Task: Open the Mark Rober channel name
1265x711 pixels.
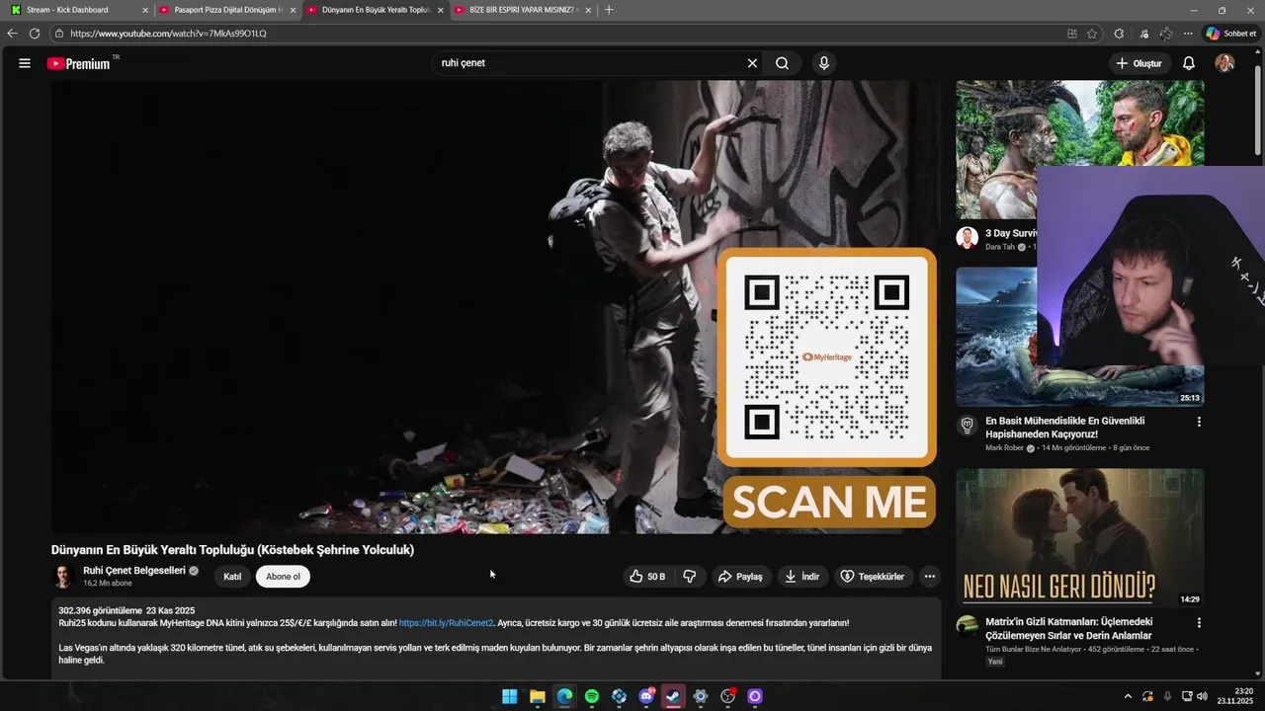Action: point(1005,448)
